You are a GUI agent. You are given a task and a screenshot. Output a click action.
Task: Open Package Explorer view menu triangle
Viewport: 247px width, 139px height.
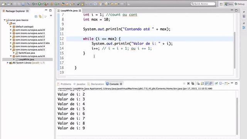tap(51, 16)
